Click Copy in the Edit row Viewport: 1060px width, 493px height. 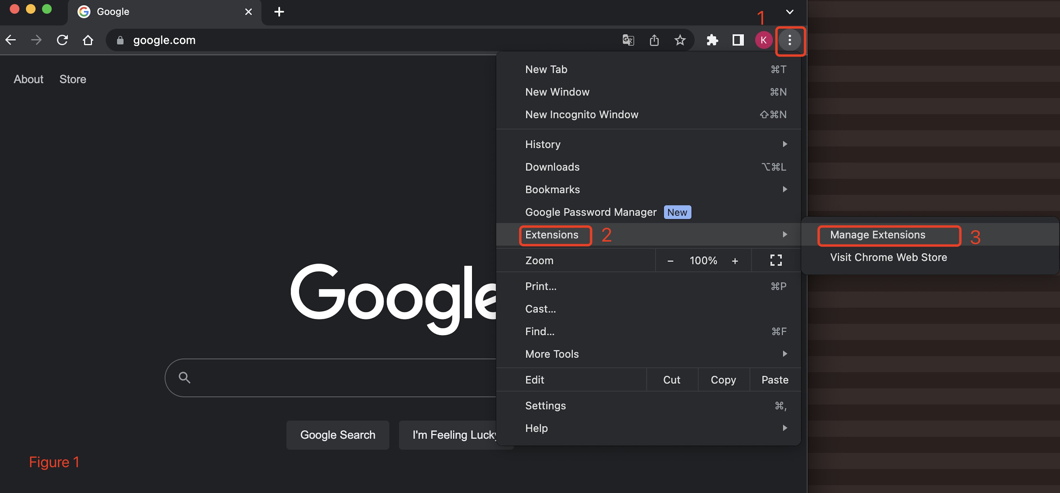click(x=723, y=379)
